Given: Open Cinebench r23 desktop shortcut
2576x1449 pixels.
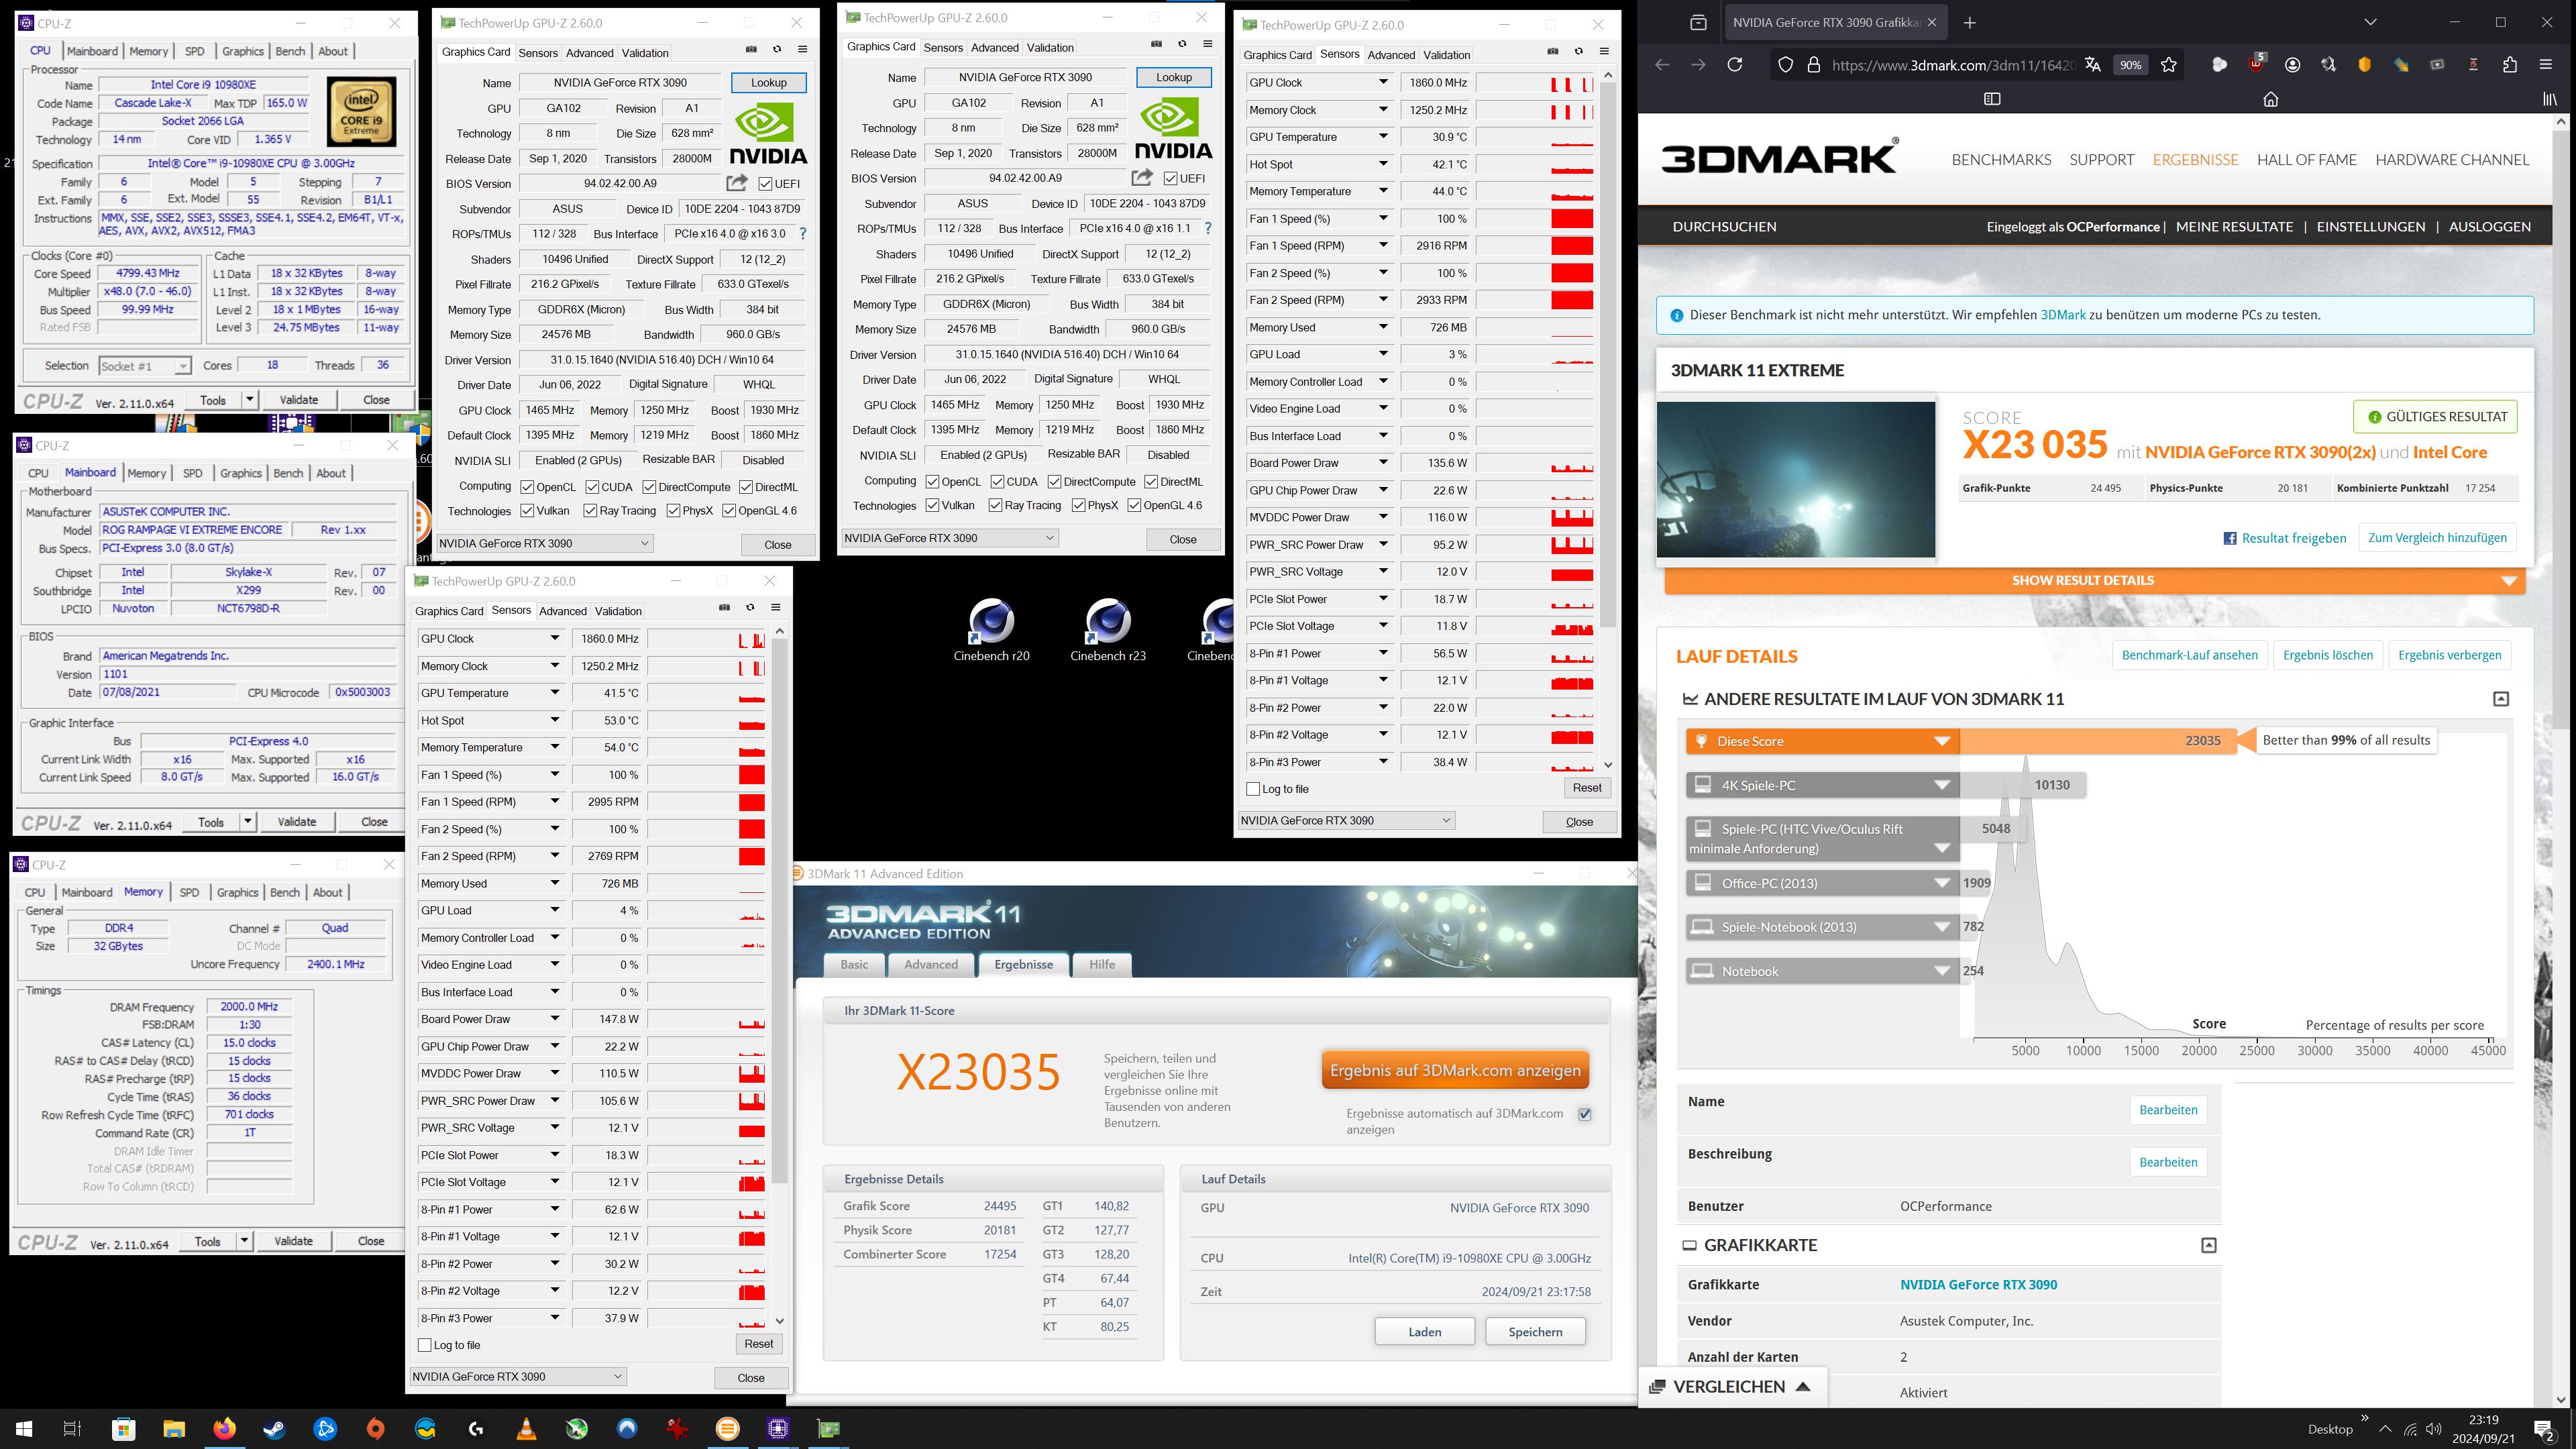Looking at the screenshot, I should [x=1108, y=631].
